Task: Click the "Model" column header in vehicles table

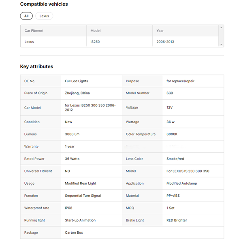Action: pyautogui.click(x=96, y=31)
